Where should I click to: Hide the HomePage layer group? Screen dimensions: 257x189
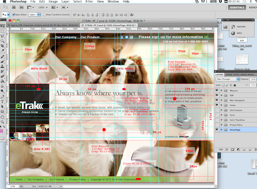tap(217, 130)
